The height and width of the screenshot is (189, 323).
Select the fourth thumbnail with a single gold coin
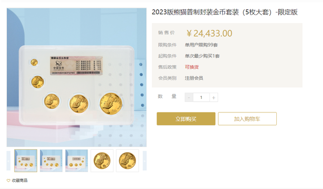click(x=102, y=161)
